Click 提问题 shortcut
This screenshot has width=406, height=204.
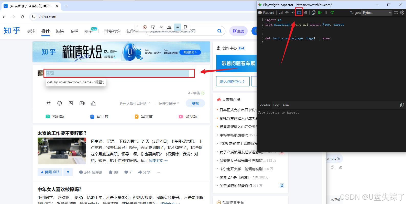[x=55, y=117]
